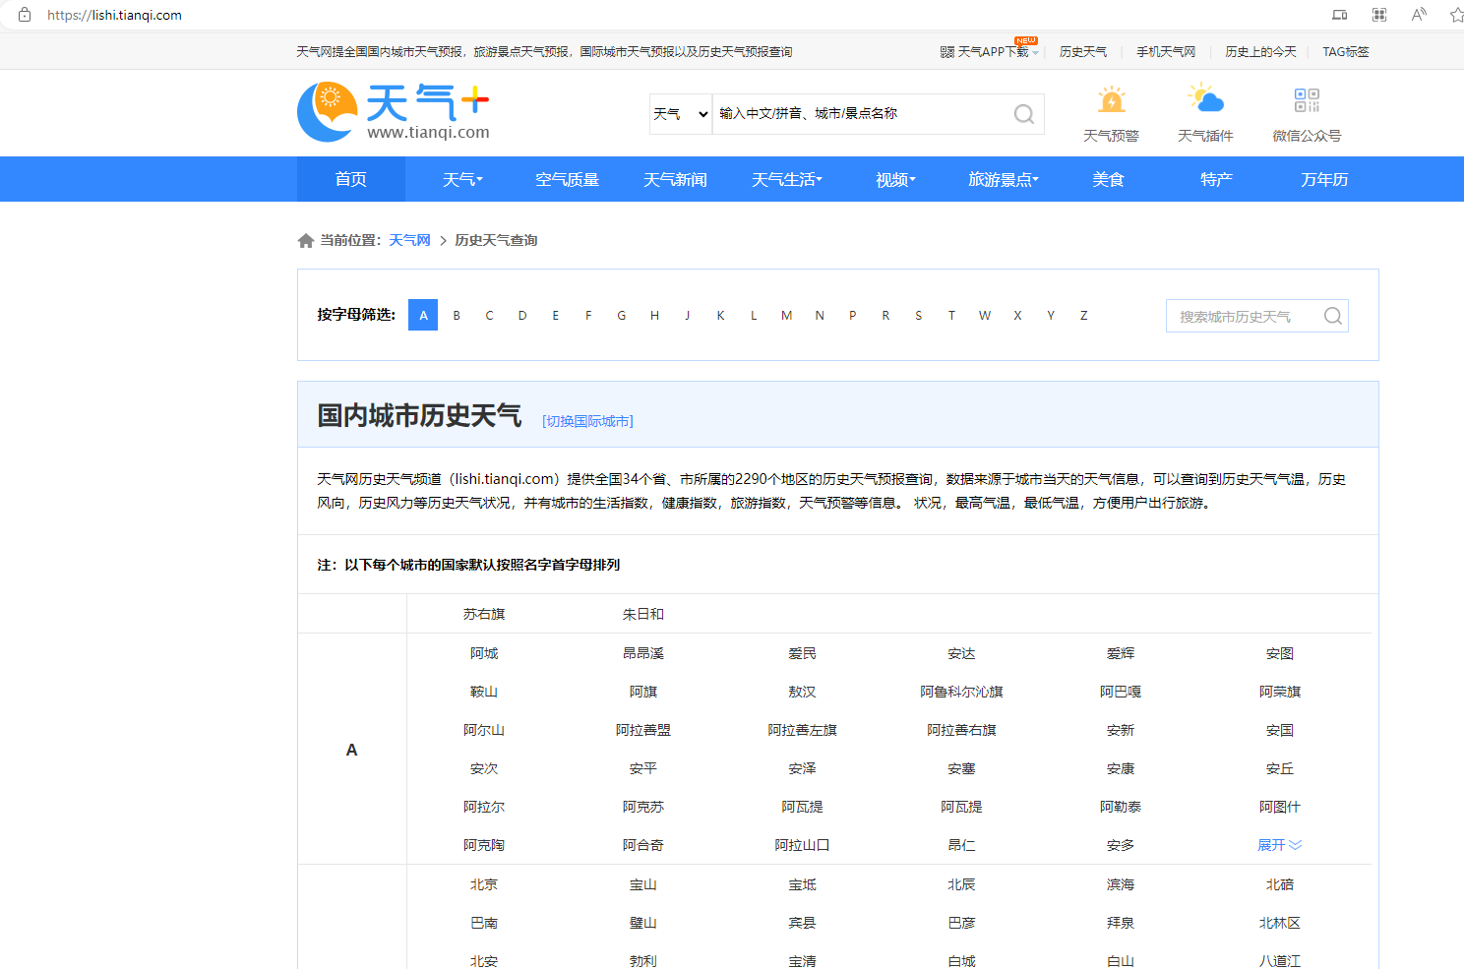The image size is (1464, 969).
Task: Click 天气网 breadcrumb link
Action: click(409, 240)
